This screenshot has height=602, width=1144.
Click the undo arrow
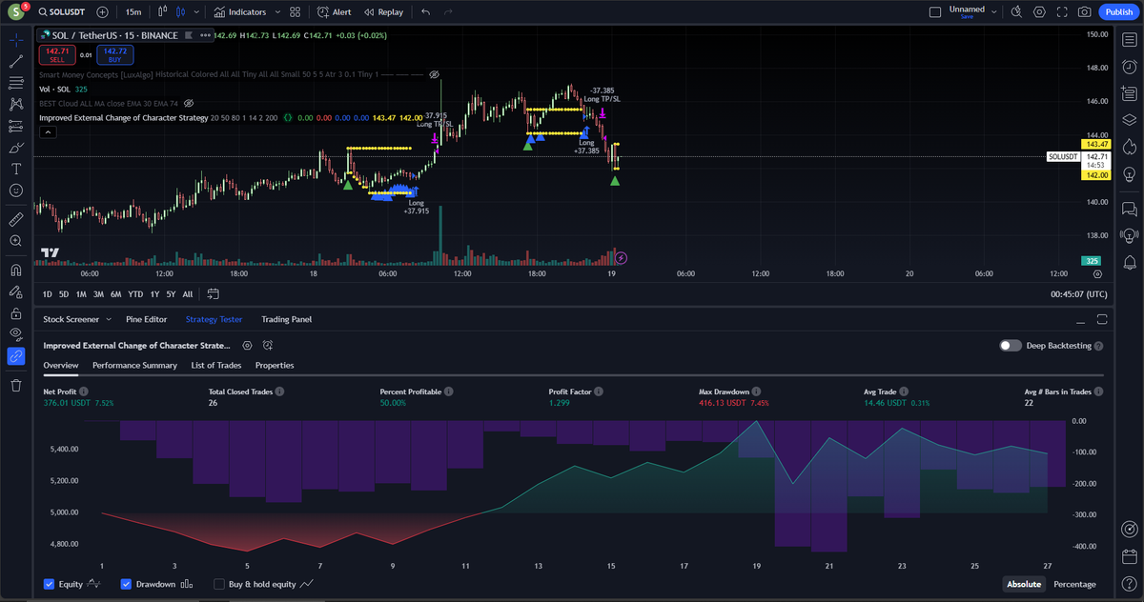click(425, 12)
